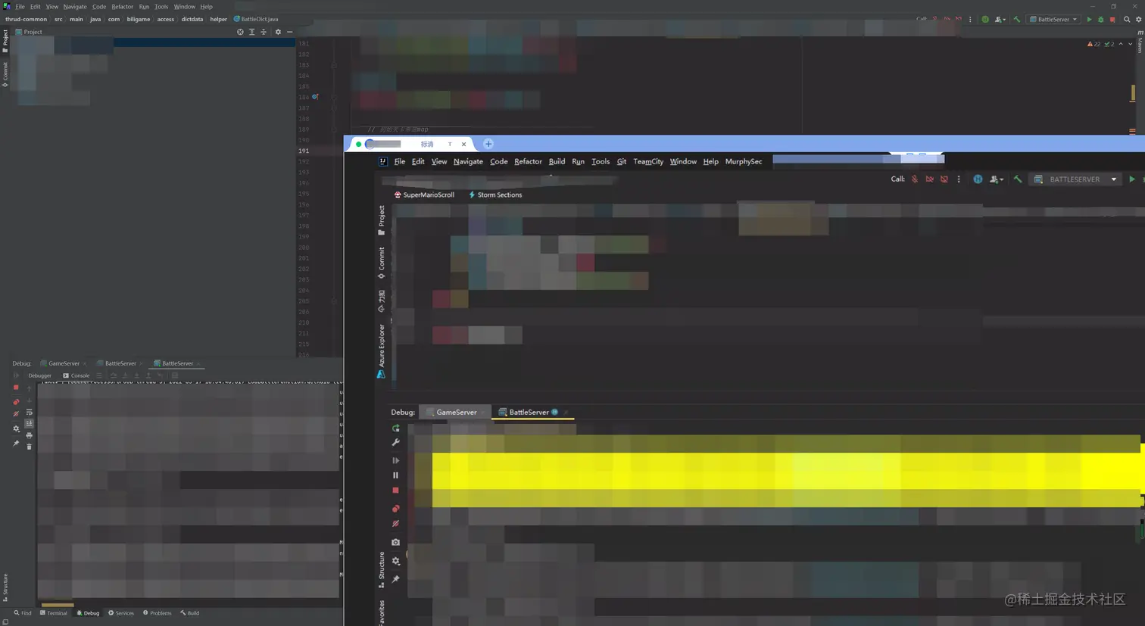The image size is (1145, 626).
Task: Click the yellow warnings indicator showing 22
Action: coord(1095,44)
